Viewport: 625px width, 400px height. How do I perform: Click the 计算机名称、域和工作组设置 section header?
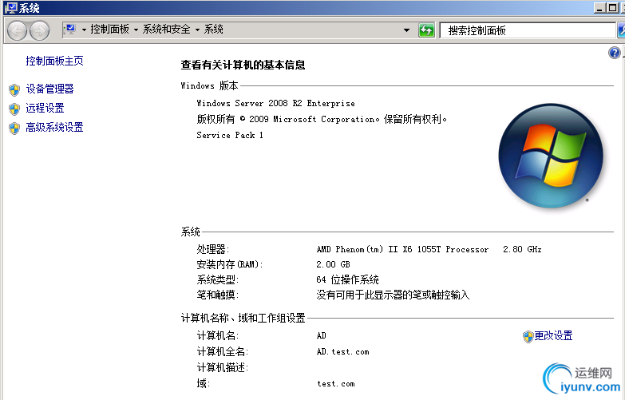[x=243, y=319]
